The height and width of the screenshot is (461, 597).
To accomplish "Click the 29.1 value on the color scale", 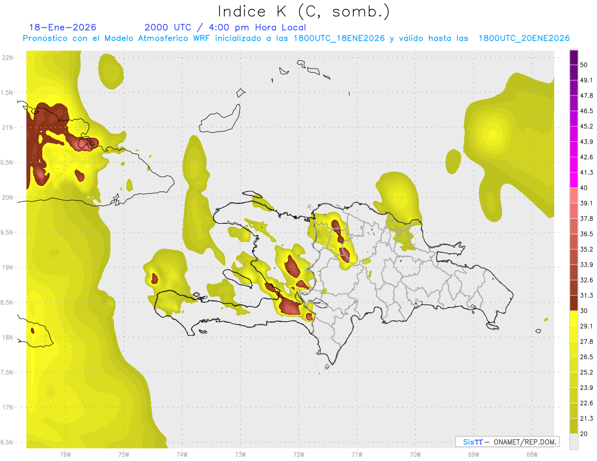I will (587, 326).
